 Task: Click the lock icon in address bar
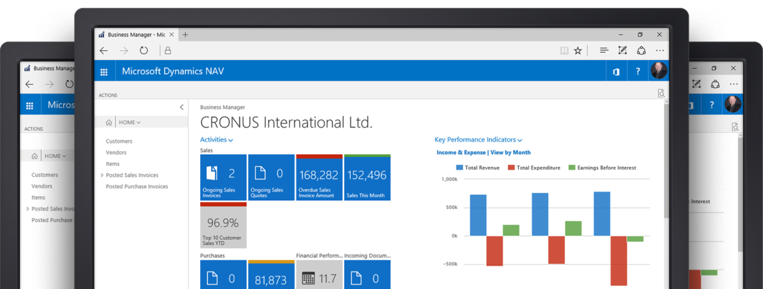[x=168, y=51]
